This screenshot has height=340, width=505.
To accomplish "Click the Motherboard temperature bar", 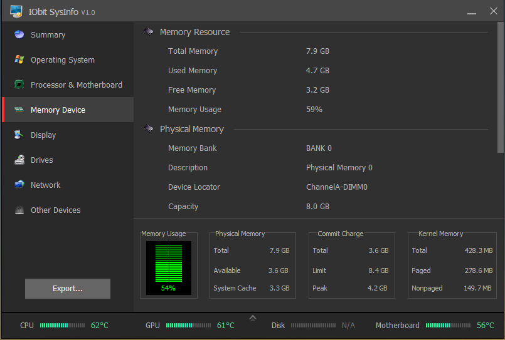I will pos(448,325).
